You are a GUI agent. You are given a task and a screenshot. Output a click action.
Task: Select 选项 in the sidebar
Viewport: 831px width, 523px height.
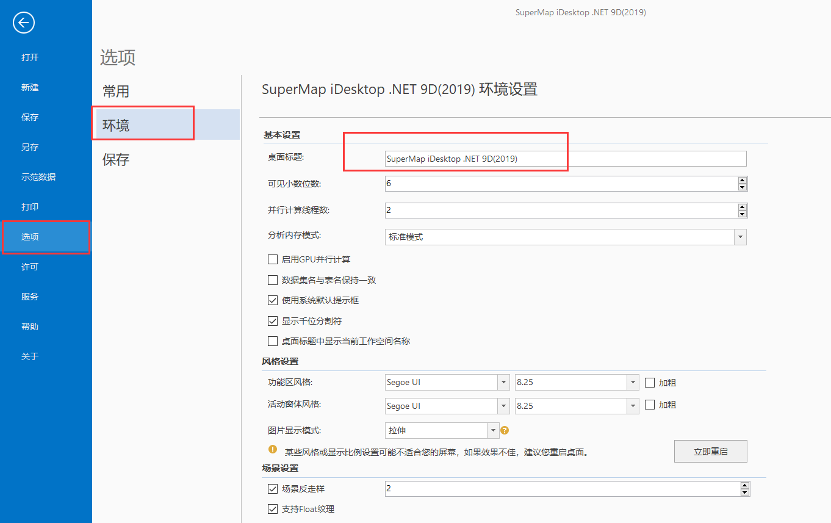click(x=46, y=237)
